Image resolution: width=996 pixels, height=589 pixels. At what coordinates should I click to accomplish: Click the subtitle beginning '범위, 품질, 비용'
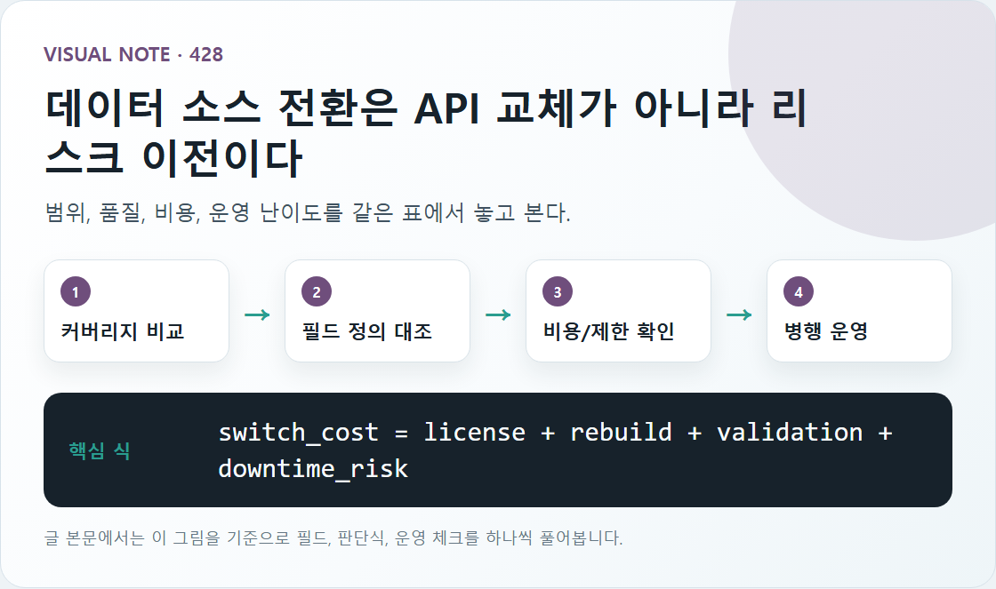pyautogui.click(x=308, y=212)
